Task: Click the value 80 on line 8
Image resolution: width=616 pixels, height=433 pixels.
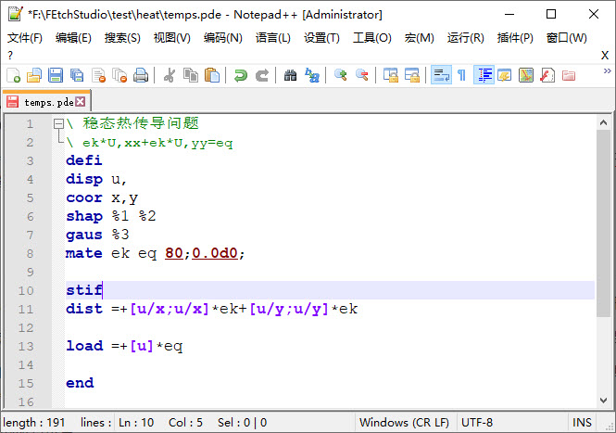Action: pyautogui.click(x=174, y=253)
